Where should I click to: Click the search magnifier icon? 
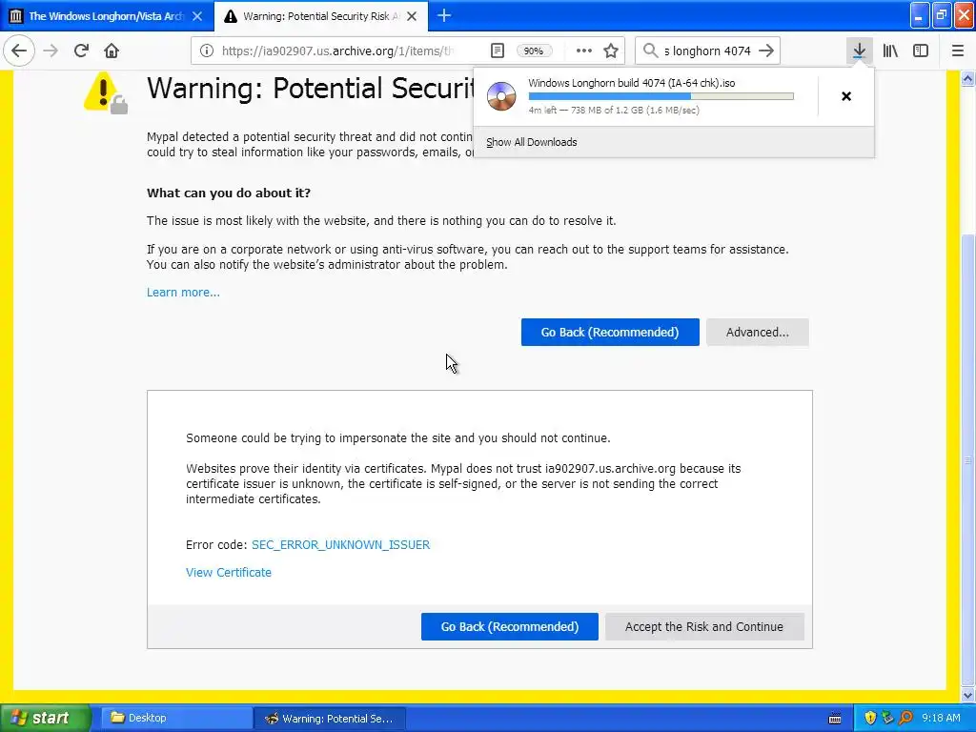(x=650, y=51)
